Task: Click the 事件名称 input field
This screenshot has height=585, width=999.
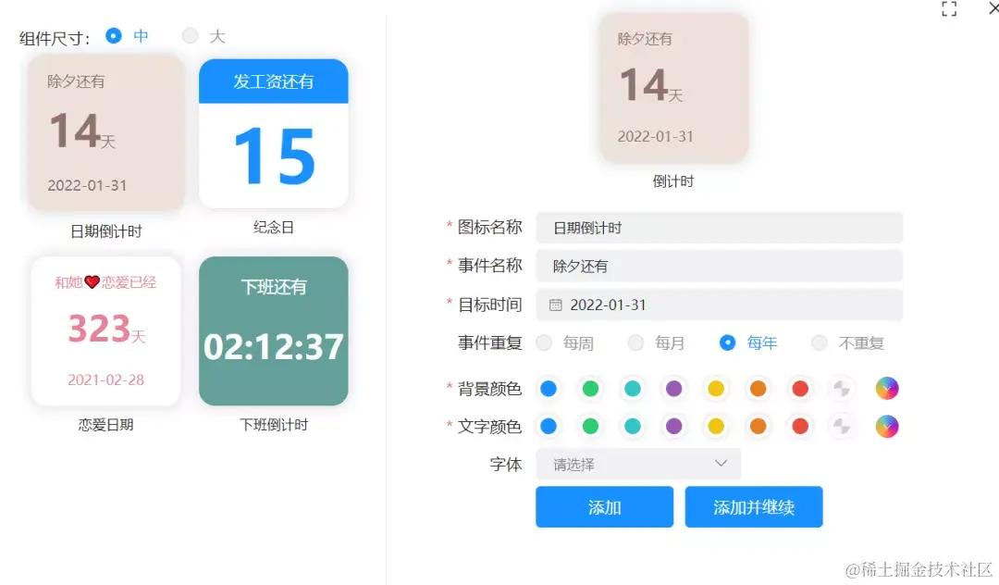Action: 720,266
